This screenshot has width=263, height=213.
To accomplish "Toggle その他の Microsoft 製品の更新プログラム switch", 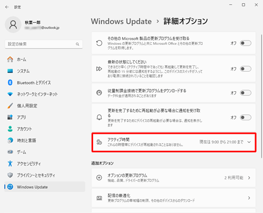I will pos(246,43).
